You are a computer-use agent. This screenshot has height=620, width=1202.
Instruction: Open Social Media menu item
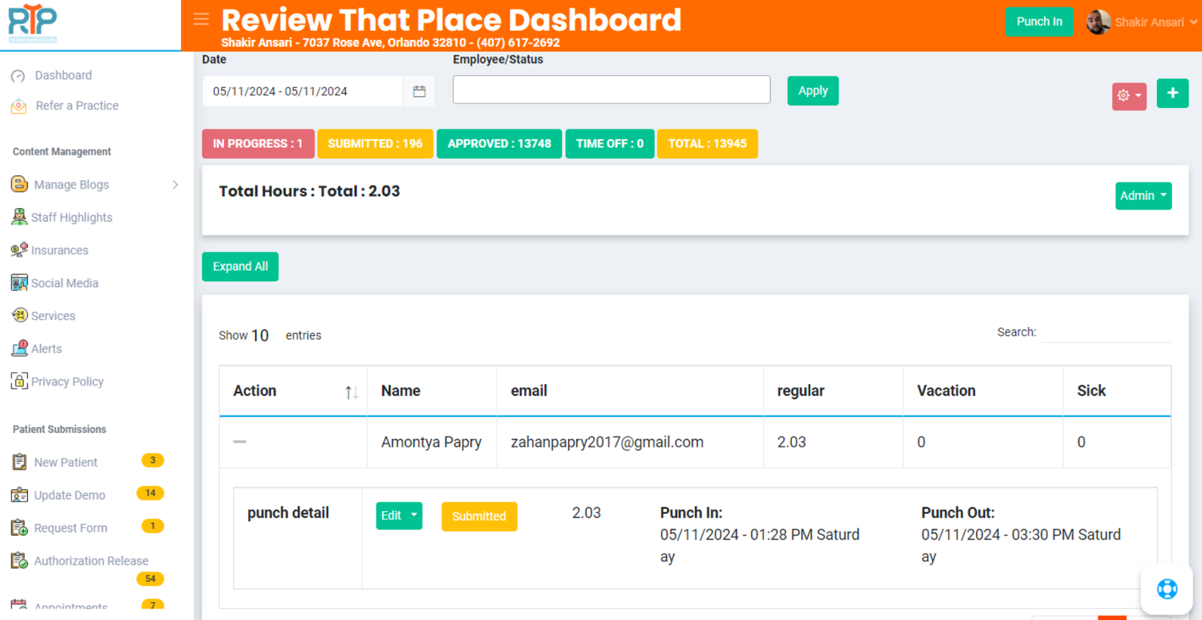click(x=65, y=283)
